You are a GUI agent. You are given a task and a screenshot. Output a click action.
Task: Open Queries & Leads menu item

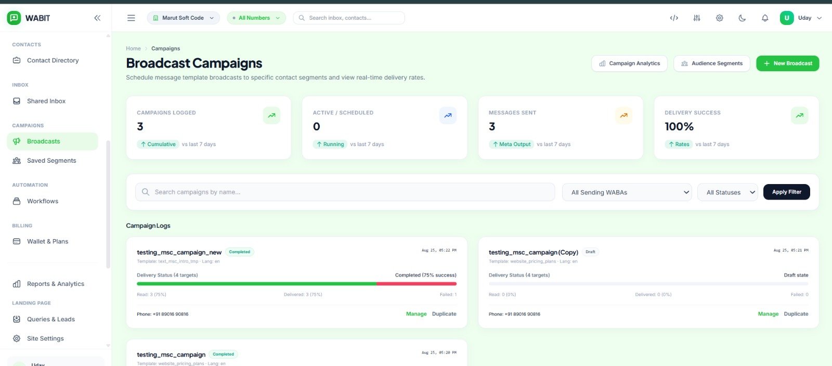tap(53, 319)
